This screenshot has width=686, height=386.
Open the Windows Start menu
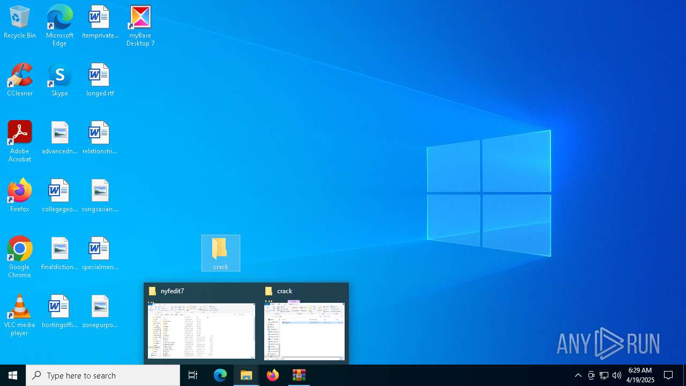(13, 375)
